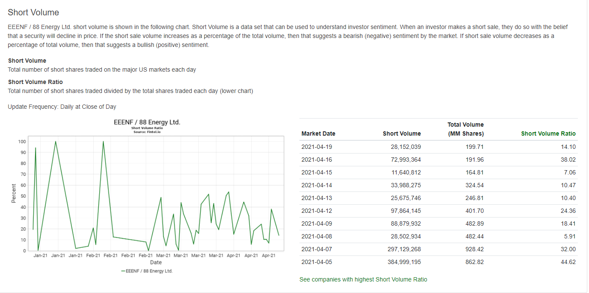Click the short volume value 297,129,268
The width and height of the screenshot is (589, 293).
coord(404,249)
